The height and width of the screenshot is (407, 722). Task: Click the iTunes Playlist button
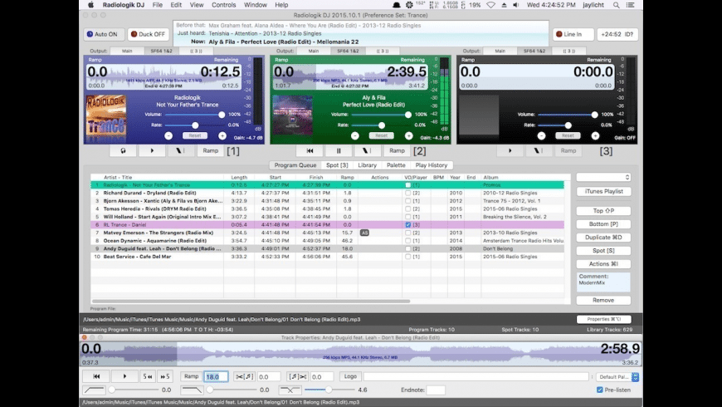pos(603,191)
